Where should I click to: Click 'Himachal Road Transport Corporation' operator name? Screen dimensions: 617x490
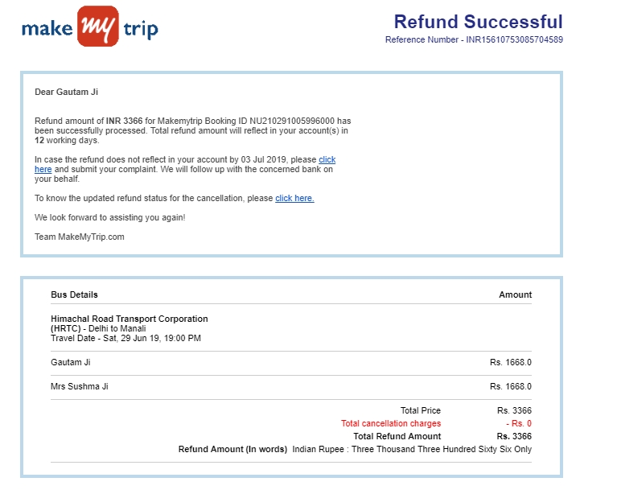click(129, 319)
